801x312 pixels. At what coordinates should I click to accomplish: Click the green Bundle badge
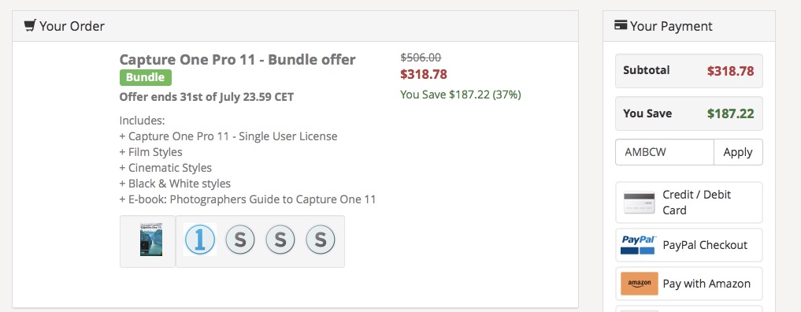pos(146,78)
